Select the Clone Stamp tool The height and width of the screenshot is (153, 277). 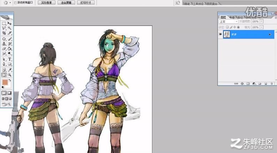(4, 44)
